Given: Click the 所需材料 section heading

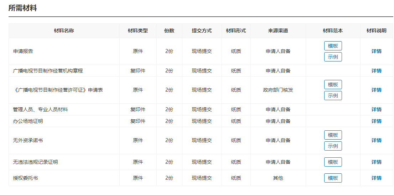Looking at the screenshot, I should (23, 8).
